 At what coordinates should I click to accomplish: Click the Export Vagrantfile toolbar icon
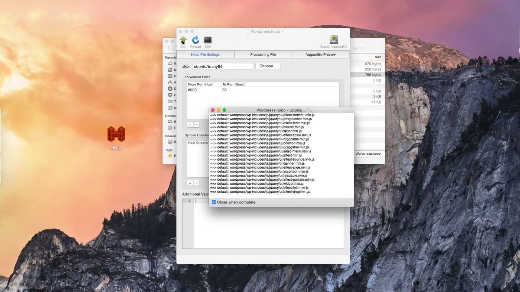tap(334, 39)
